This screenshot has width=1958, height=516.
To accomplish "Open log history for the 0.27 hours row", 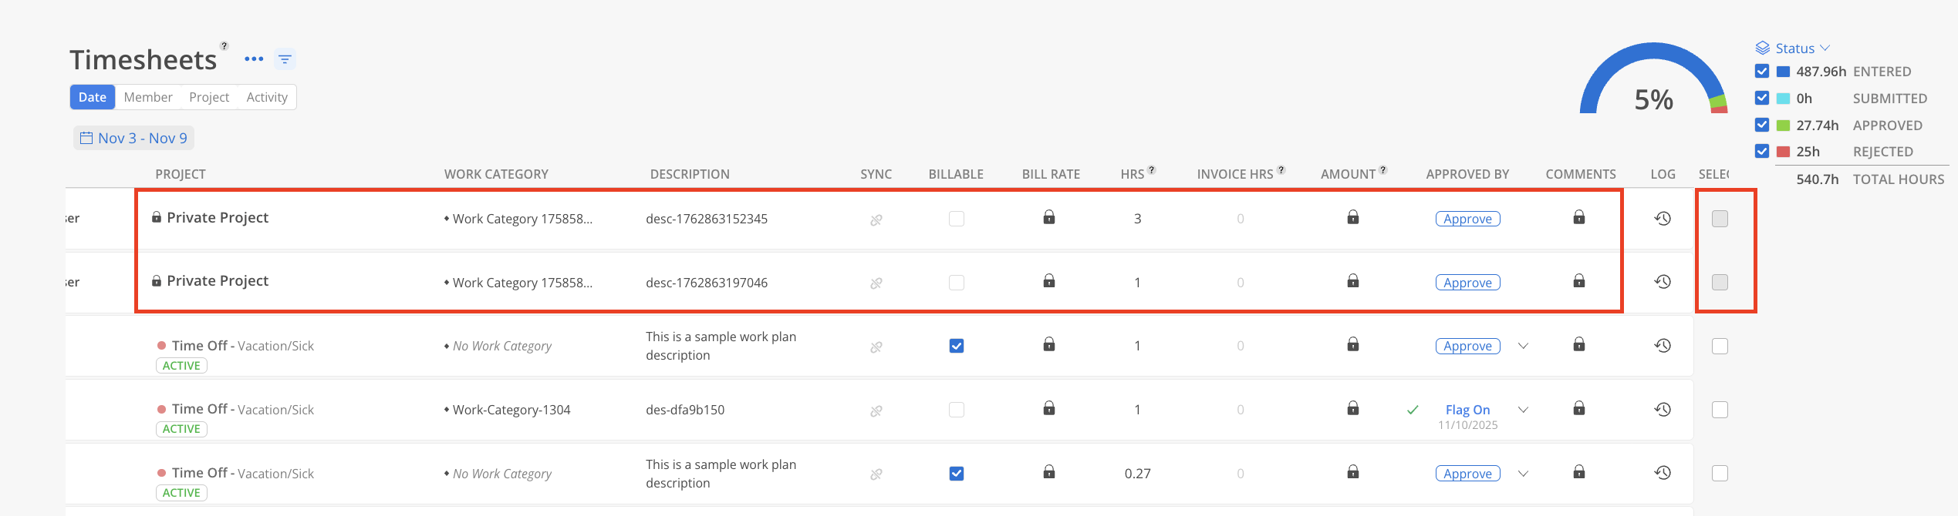I will tap(1663, 474).
